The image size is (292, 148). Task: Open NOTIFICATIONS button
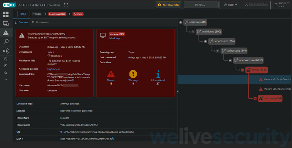[169, 5]
